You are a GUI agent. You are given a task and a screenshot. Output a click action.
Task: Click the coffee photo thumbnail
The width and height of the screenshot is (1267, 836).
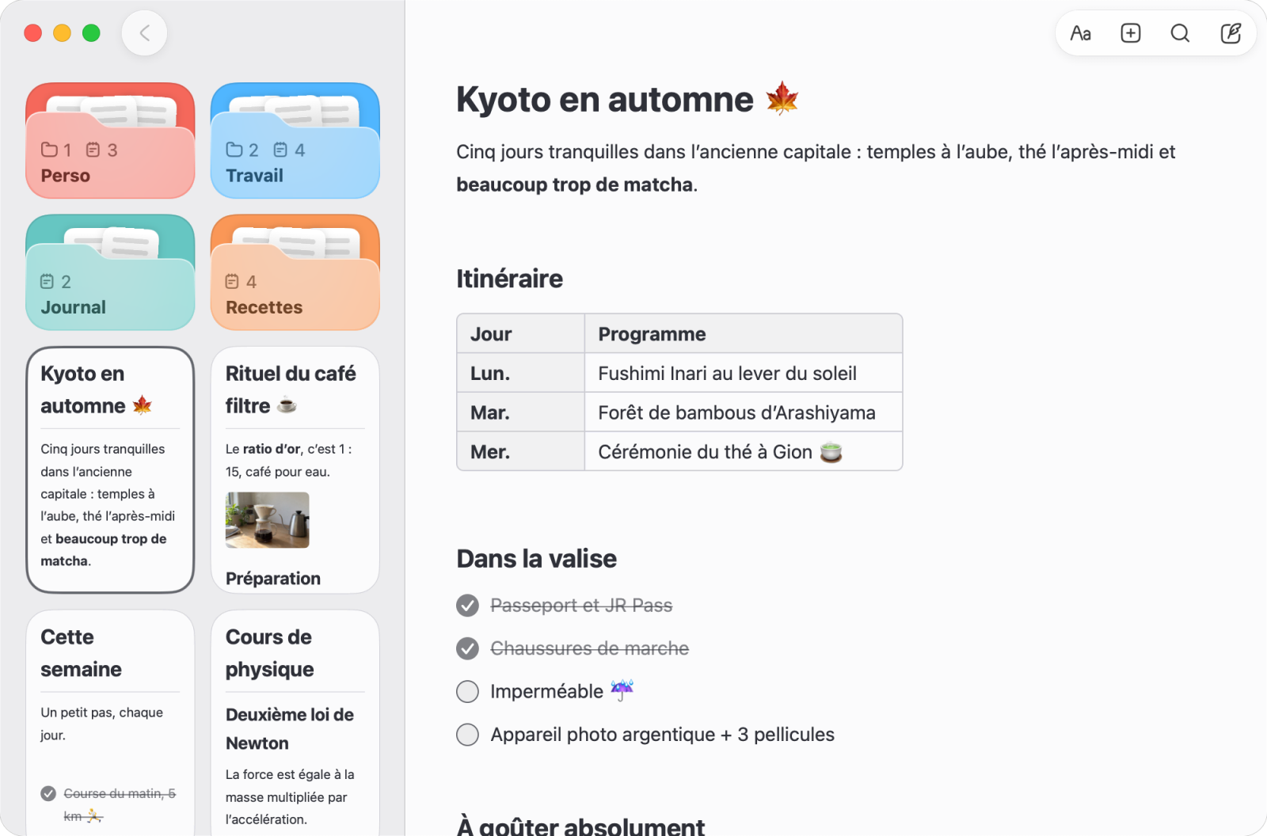point(268,520)
